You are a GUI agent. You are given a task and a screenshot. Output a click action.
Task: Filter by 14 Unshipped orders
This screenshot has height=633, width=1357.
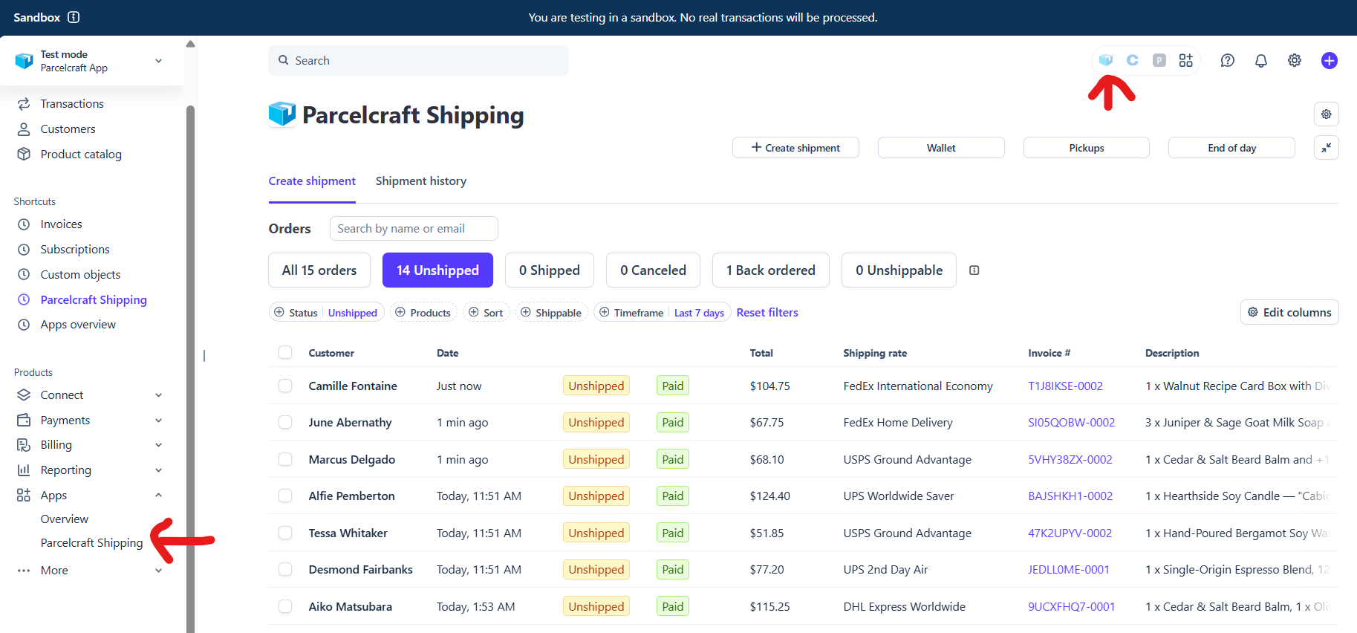coord(437,270)
